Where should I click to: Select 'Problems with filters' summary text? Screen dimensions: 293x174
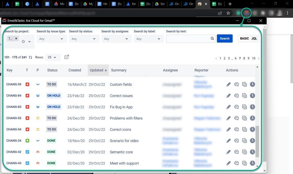(x=126, y=118)
